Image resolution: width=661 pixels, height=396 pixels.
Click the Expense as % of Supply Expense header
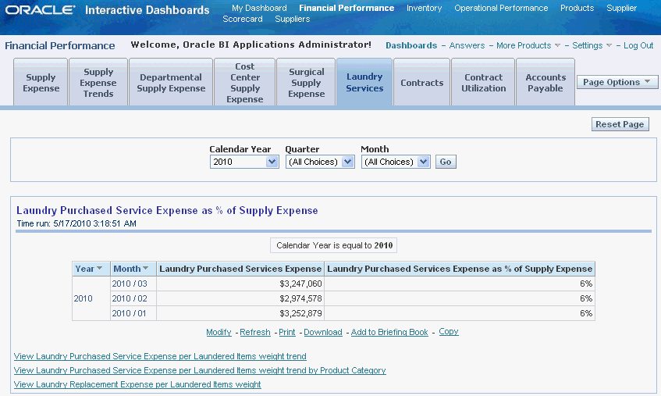click(x=460, y=269)
